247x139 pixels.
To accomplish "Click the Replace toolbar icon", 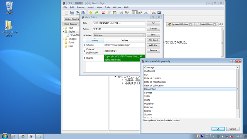I will [127, 13].
